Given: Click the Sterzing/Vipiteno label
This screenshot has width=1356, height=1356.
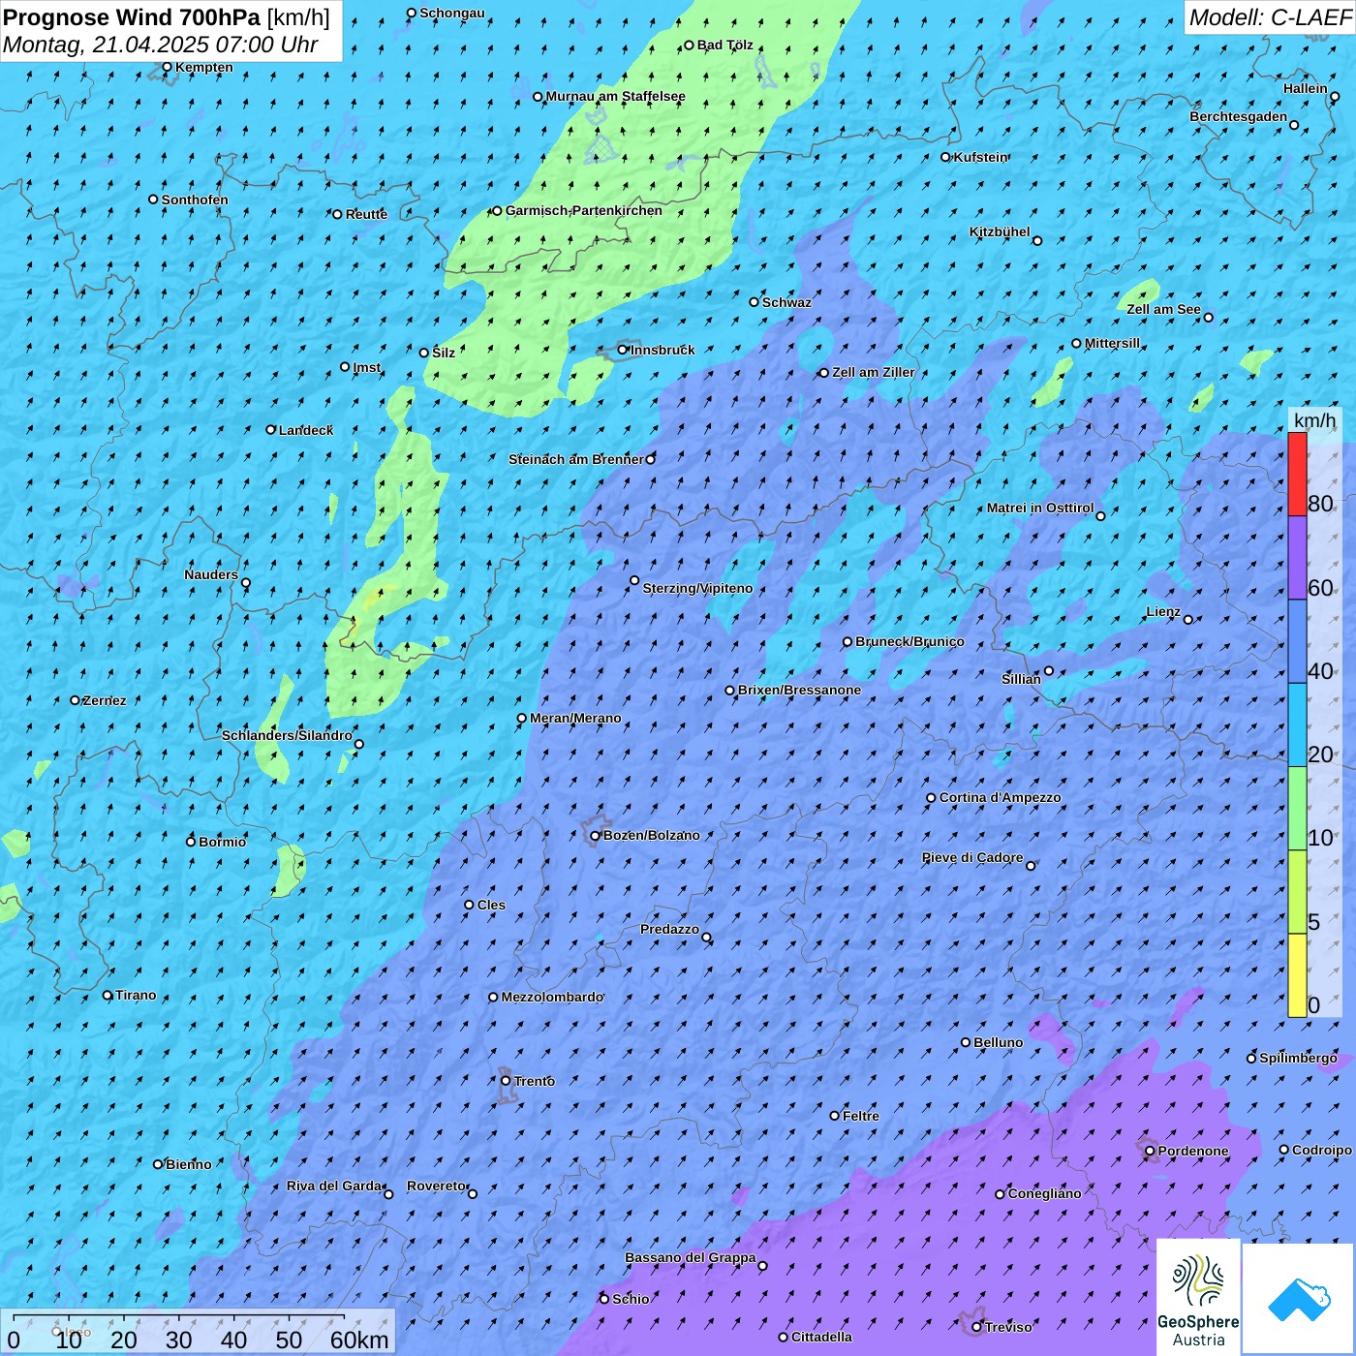Looking at the screenshot, I should pos(697,588).
